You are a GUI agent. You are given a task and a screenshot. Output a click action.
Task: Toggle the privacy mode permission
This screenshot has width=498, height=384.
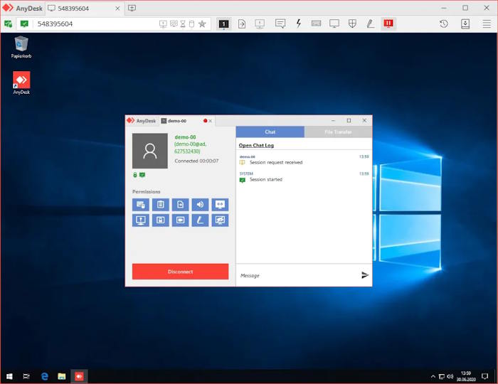click(x=220, y=220)
